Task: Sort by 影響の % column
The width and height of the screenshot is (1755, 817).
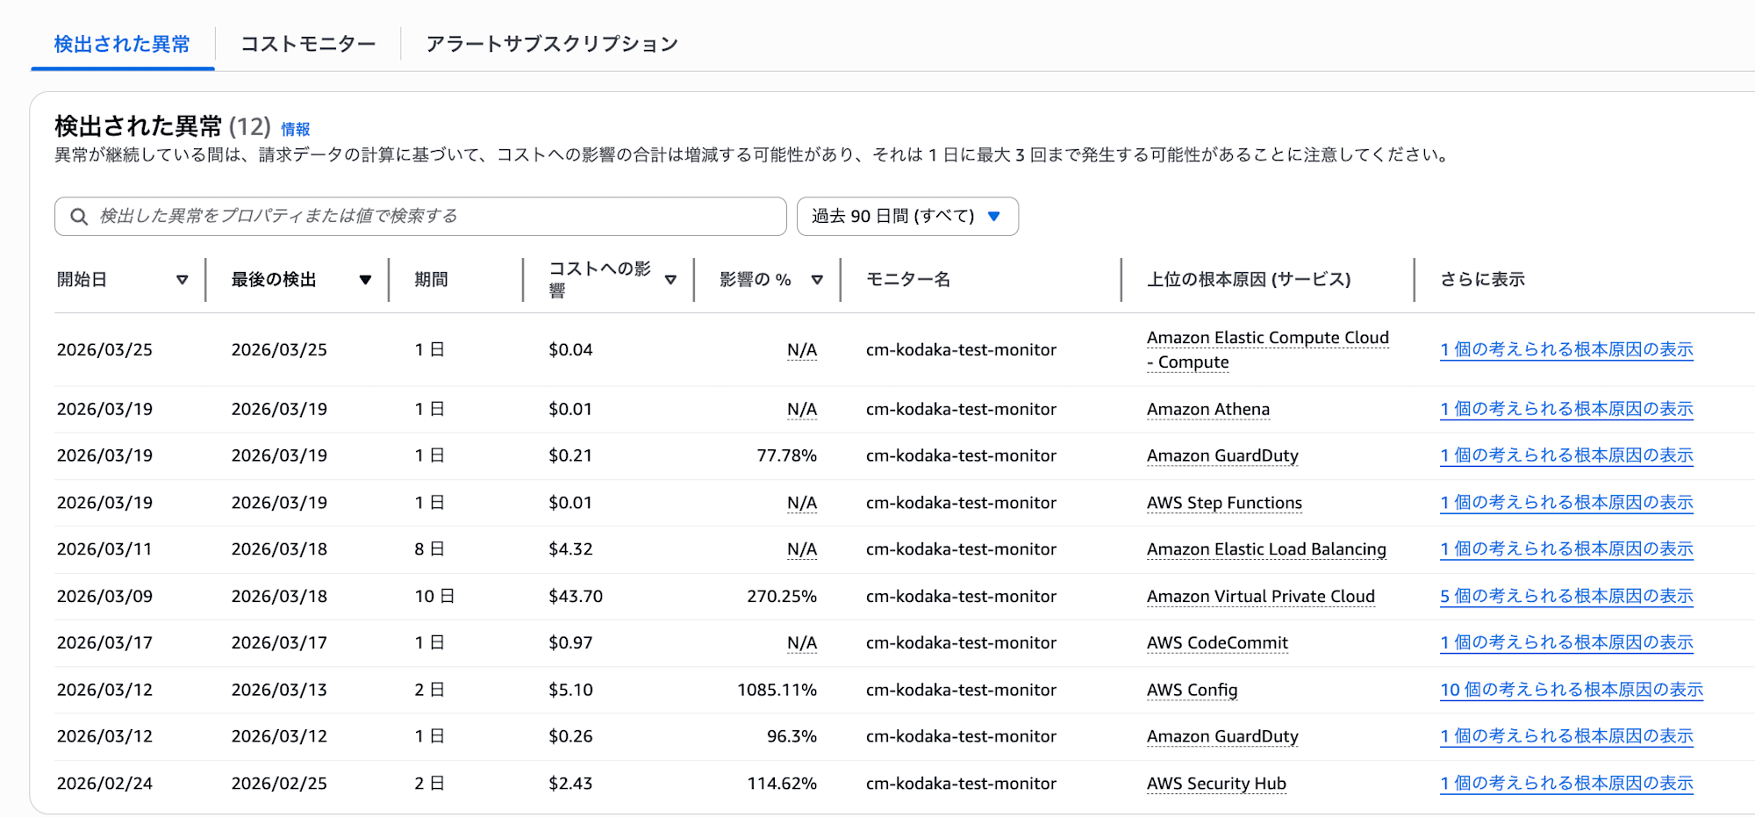Action: 816,279
